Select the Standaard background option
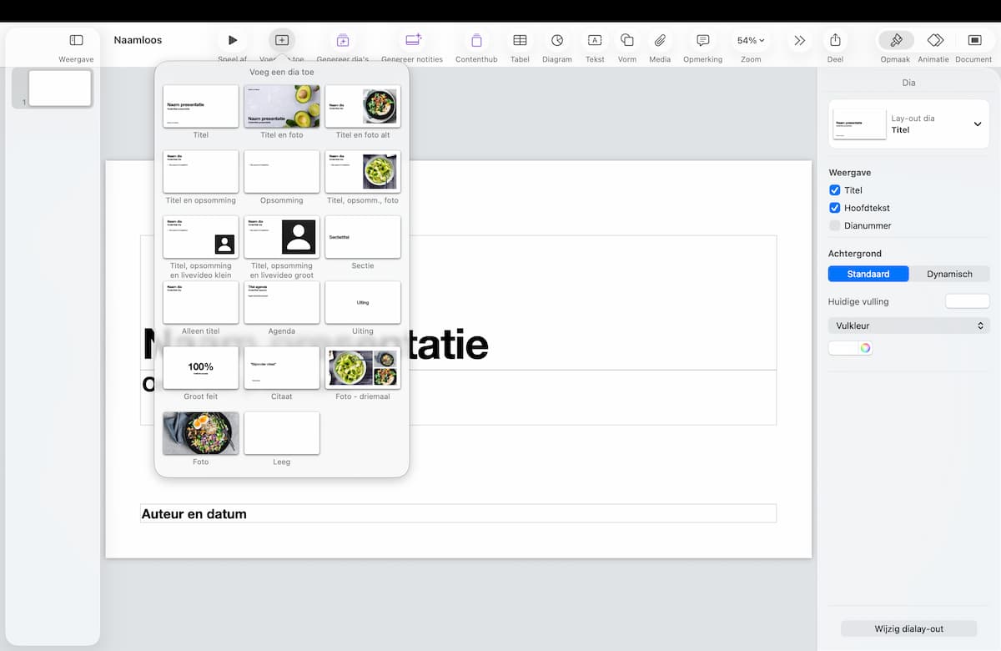 (x=868, y=274)
